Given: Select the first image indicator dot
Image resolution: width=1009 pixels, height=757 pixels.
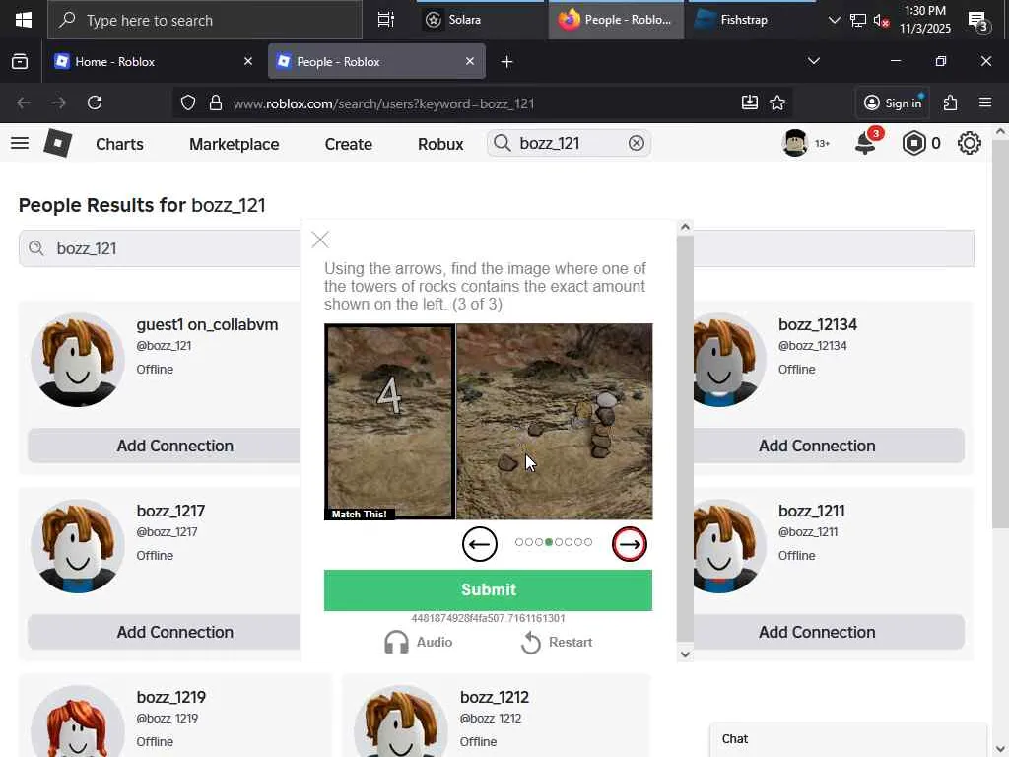Looking at the screenshot, I should tap(518, 542).
